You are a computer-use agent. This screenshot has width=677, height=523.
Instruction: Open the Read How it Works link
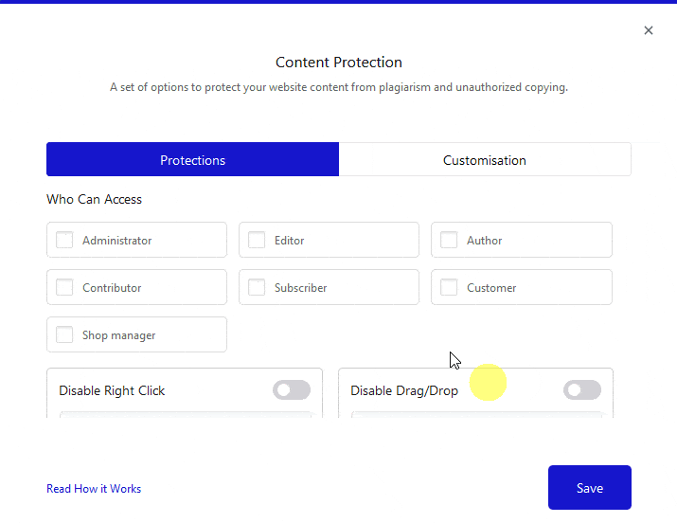(x=94, y=489)
